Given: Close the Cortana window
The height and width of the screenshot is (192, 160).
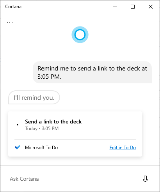Looking at the screenshot, I should [x=151, y=7].
